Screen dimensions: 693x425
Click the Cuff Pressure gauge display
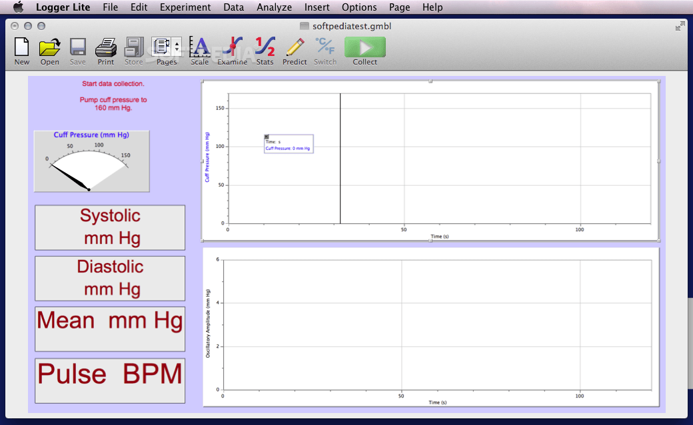(91, 161)
